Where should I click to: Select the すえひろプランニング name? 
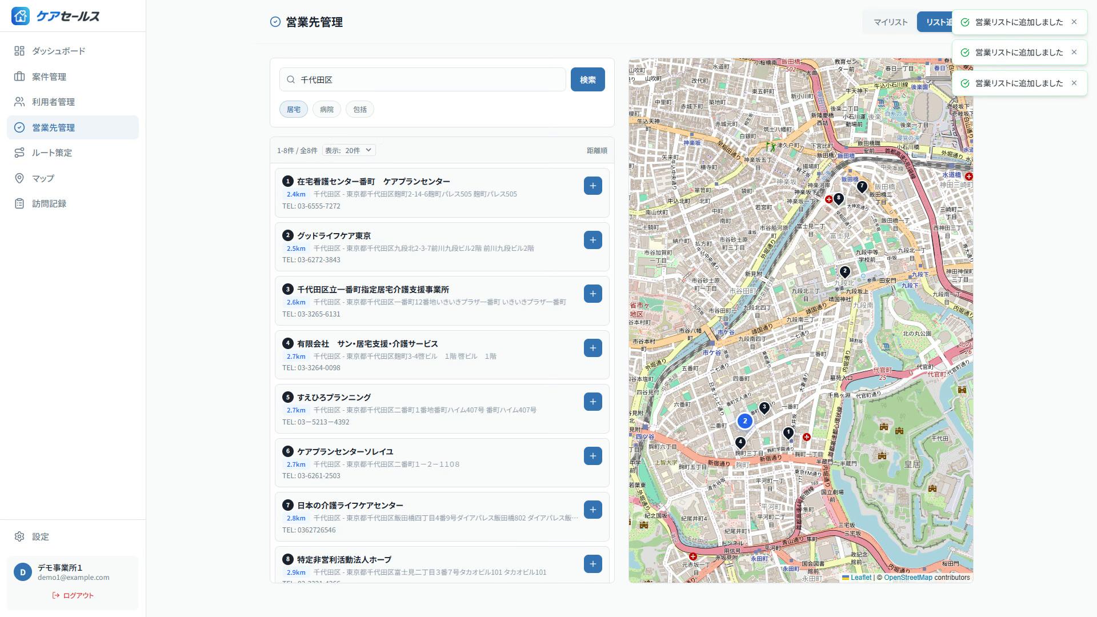(x=334, y=397)
